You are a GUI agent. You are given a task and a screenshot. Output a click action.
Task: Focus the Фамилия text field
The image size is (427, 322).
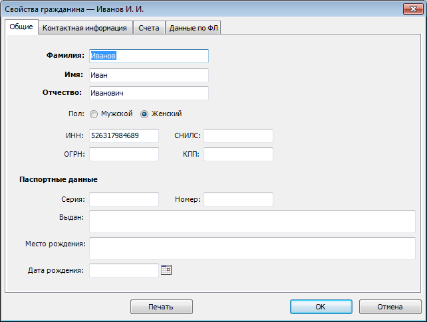click(148, 56)
